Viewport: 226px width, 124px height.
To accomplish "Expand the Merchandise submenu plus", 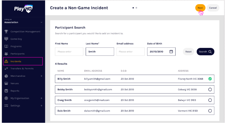I will 41,76.
